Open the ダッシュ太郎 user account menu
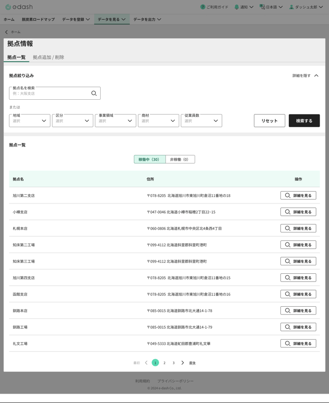Viewport: 329px width, 403px height. 305,7
